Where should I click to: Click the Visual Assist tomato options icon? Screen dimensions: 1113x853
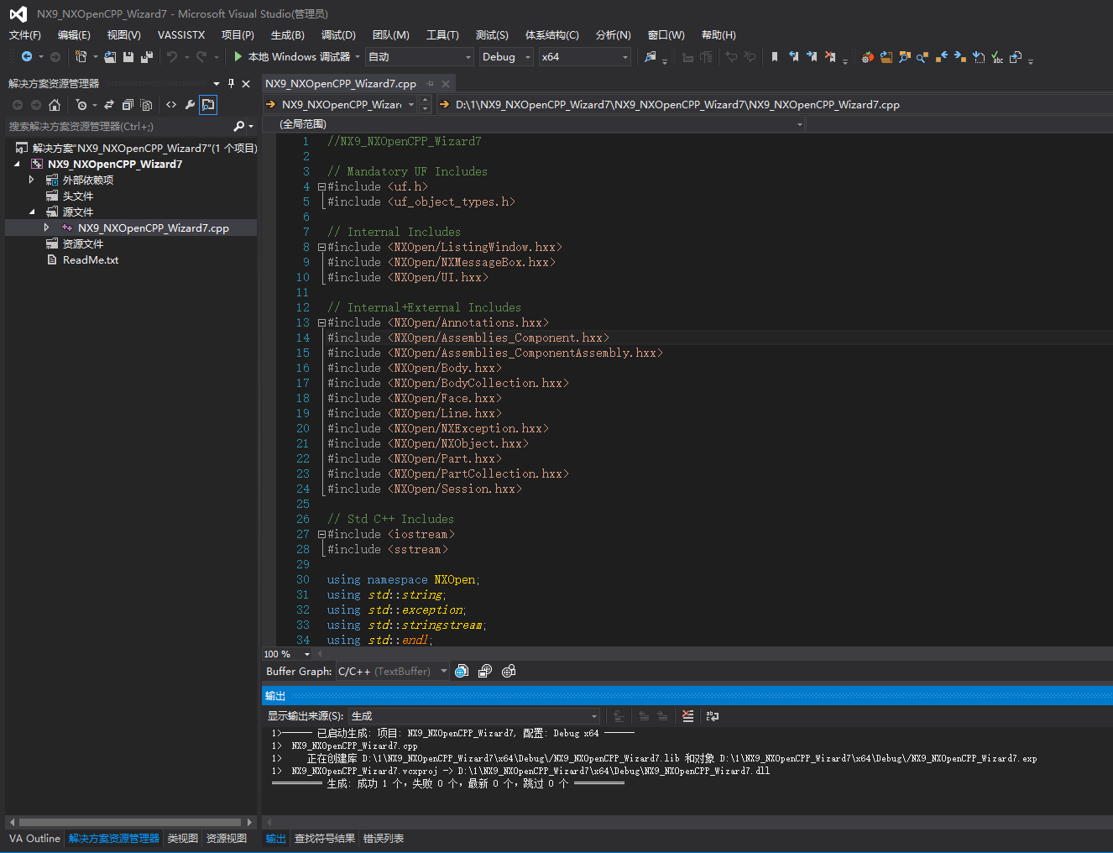(868, 57)
